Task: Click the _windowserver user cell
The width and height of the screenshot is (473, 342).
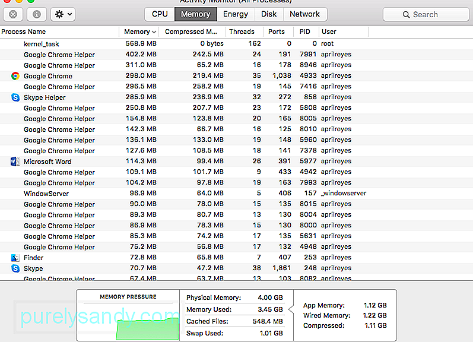Action: (x=344, y=193)
